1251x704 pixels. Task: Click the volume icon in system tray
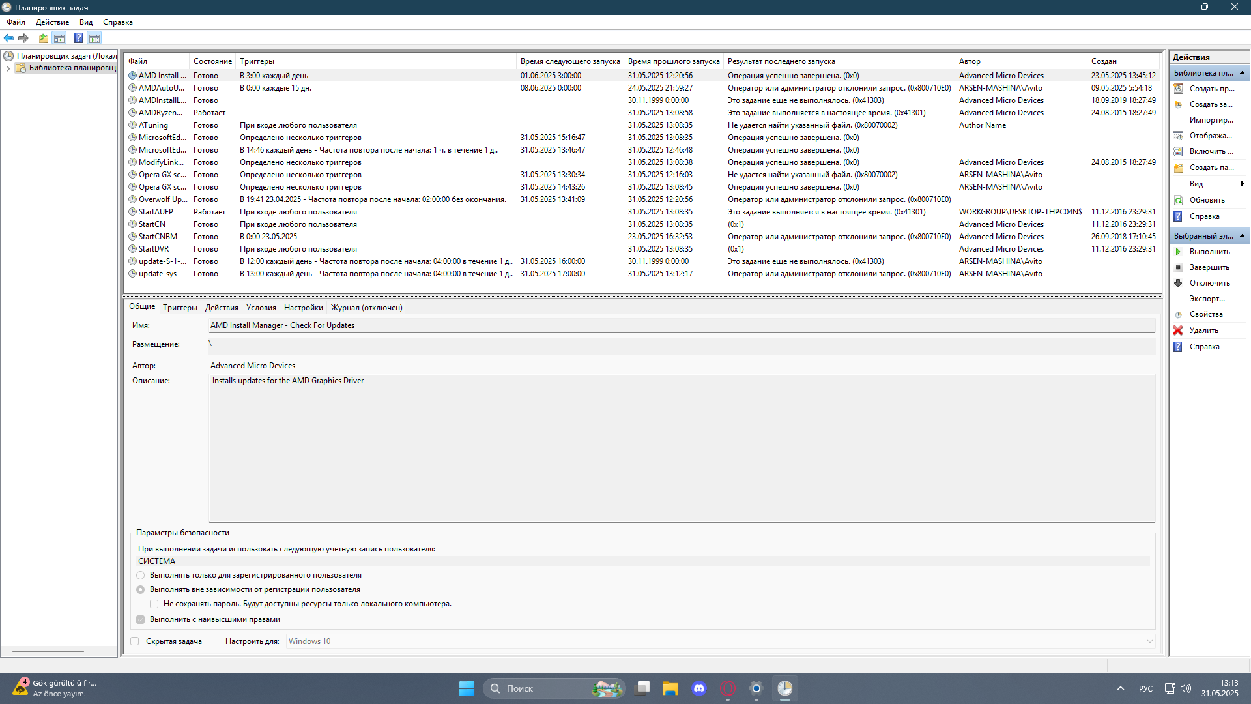pyautogui.click(x=1186, y=688)
